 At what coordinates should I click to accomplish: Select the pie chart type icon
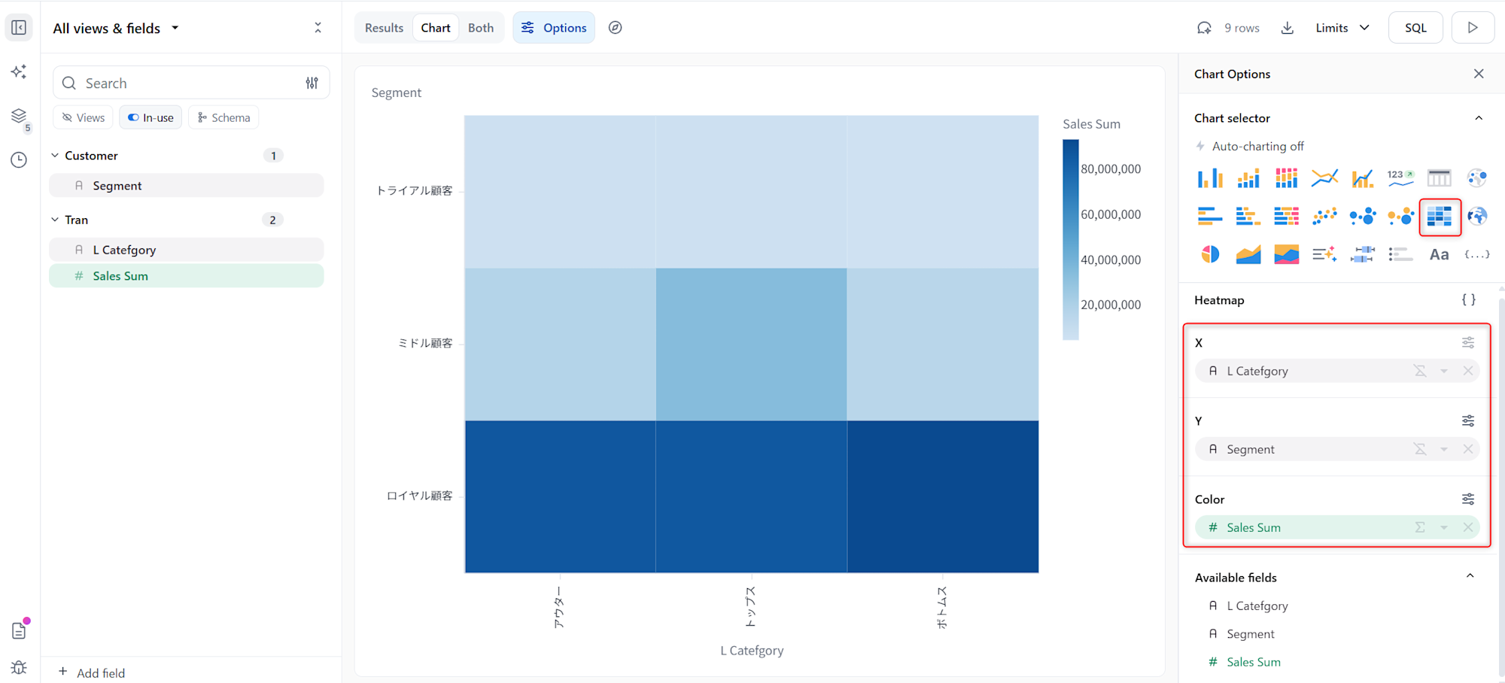click(x=1210, y=254)
